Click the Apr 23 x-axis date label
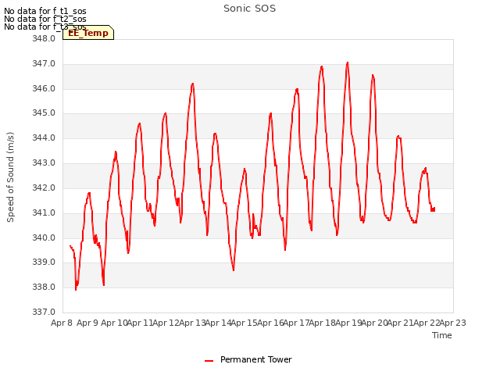This screenshot has width=500, height=375. coord(453,323)
